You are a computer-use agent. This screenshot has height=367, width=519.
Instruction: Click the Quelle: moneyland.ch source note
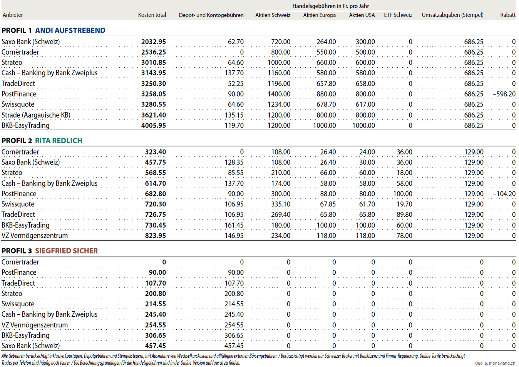coord(495,363)
